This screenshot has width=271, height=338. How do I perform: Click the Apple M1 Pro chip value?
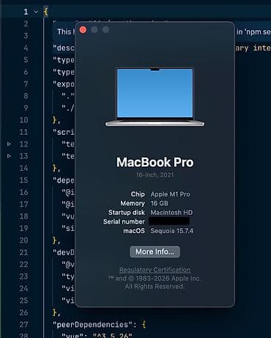coord(171,194)
